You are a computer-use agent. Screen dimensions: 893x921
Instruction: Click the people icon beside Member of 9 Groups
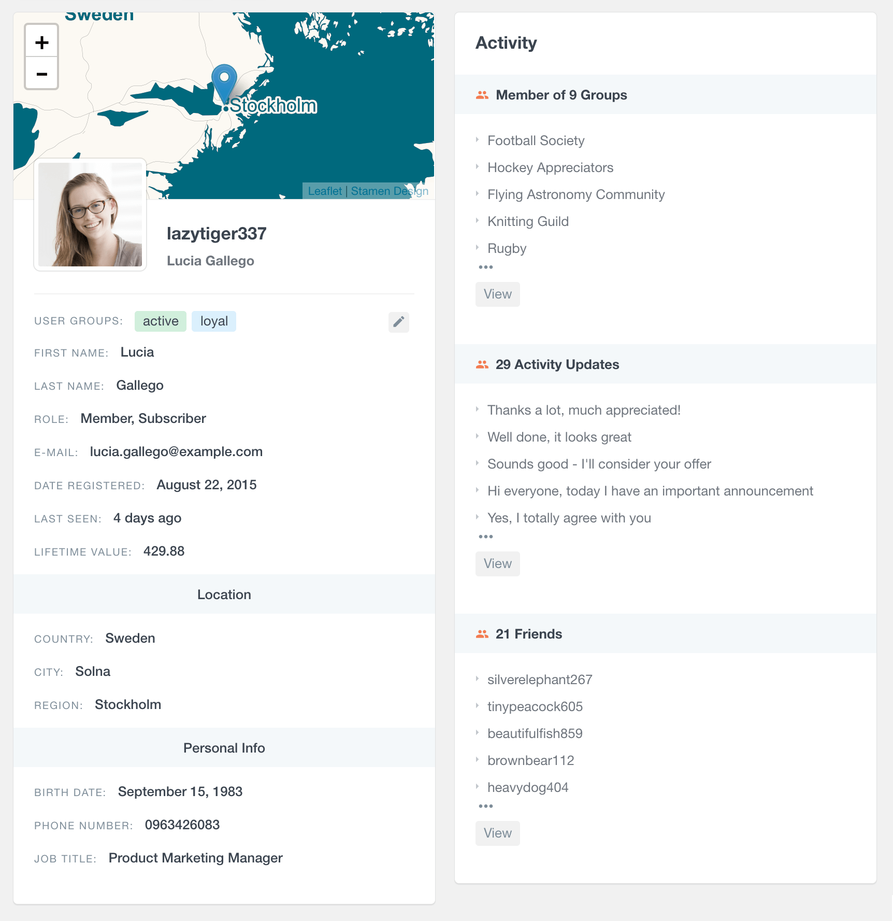tap(481, 94)
